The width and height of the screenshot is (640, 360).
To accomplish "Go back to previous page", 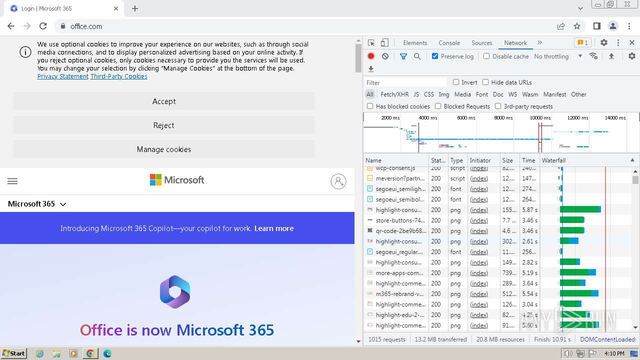I will click(x=11, y=26).
